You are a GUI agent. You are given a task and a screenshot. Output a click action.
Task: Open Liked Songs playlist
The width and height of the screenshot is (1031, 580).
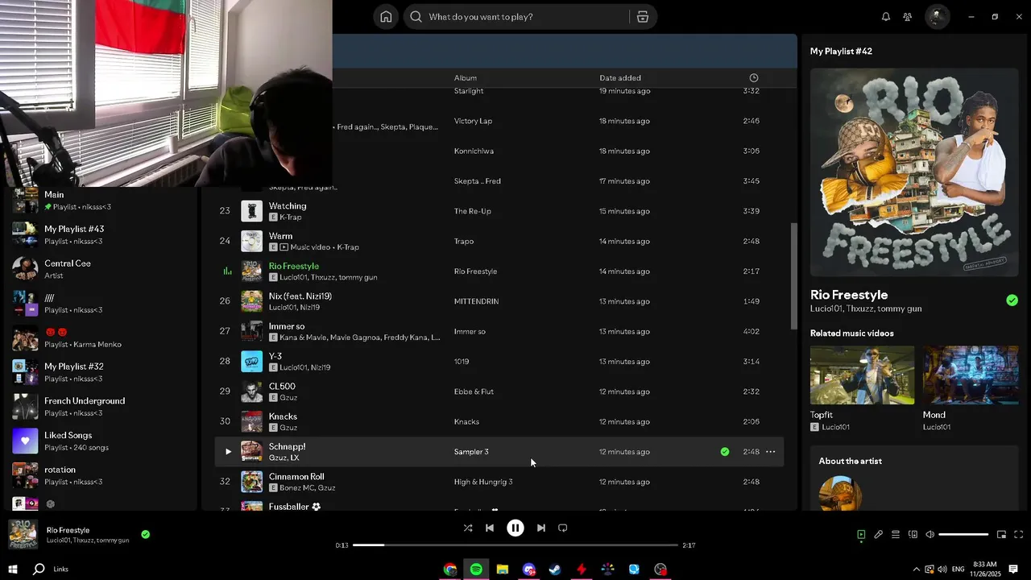(100, 441)
